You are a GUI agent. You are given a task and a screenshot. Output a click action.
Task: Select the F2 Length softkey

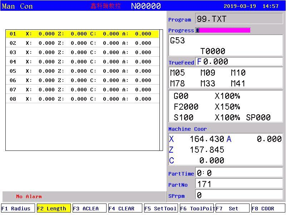click(x=54, y=209)
